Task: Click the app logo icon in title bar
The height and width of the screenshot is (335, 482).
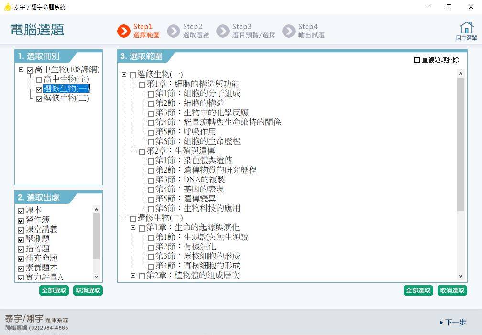Action: click(7, 7)
